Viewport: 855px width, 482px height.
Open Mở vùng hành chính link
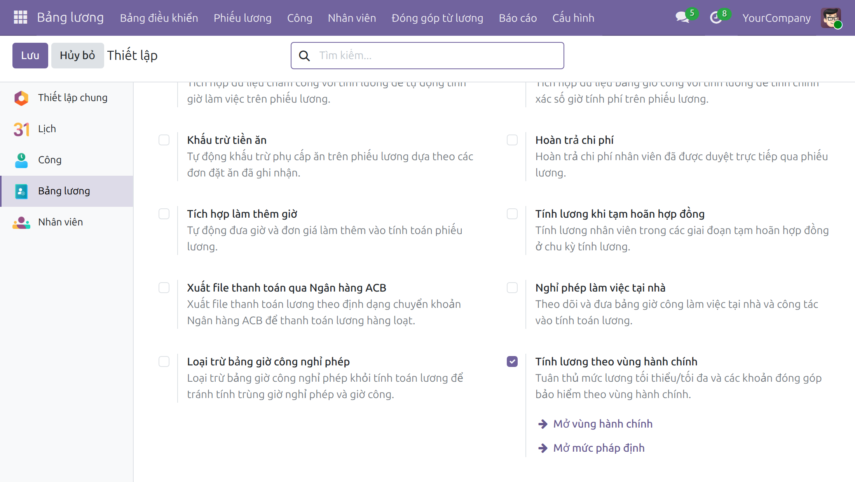click(603, 424)
